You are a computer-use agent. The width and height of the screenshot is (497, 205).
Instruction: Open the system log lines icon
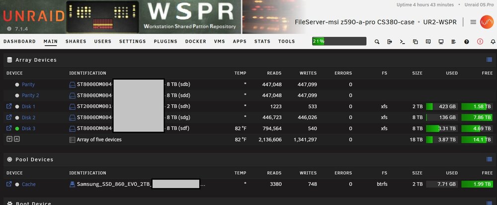[x=454, y=42]
